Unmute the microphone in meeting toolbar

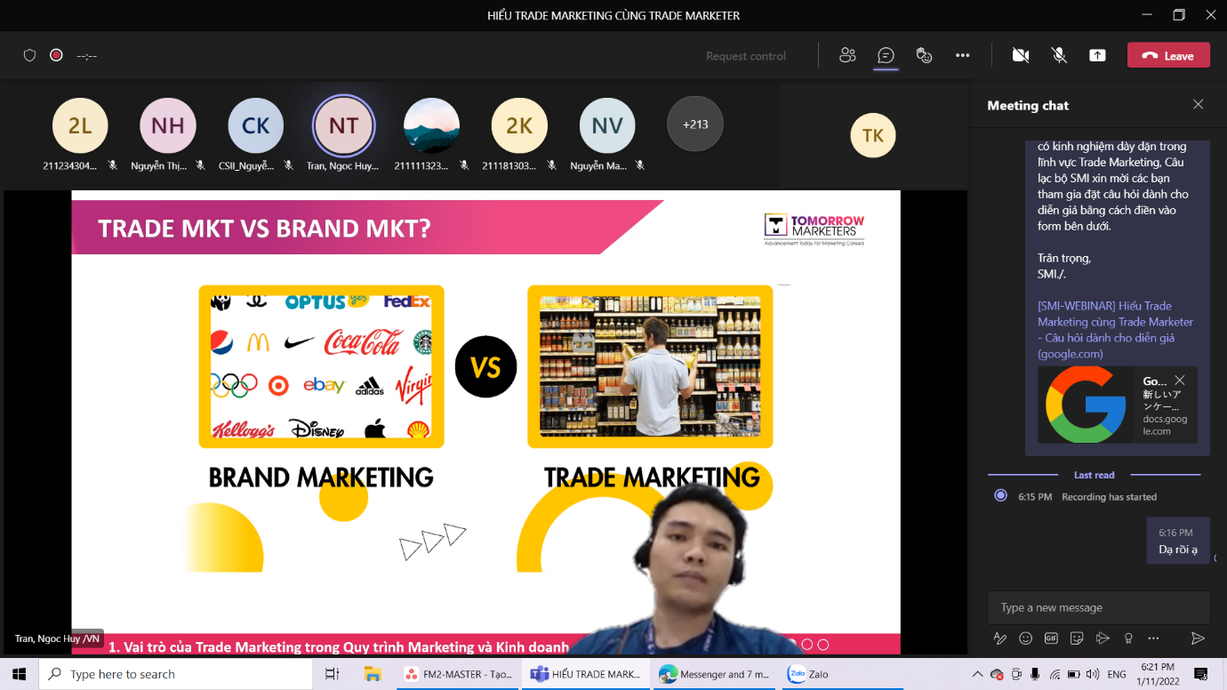1059,55
